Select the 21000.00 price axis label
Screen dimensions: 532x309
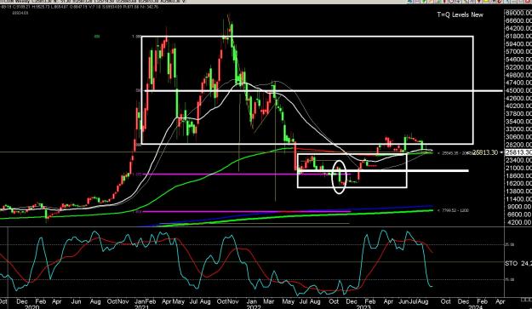[x=518, y=168]
